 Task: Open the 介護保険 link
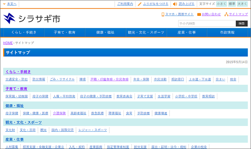coord(59,113)
